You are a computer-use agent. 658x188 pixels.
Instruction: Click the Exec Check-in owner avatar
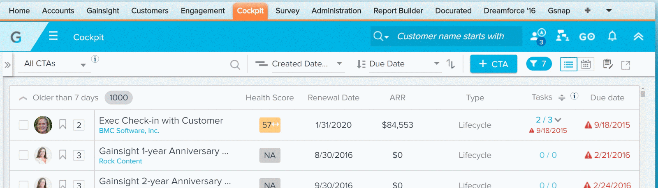tap(43, 125)
